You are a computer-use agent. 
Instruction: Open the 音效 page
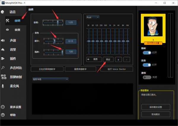pyautogui.click(x=18, y=30)
